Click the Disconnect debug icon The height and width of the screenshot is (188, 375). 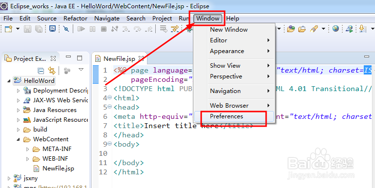point(115,29)
